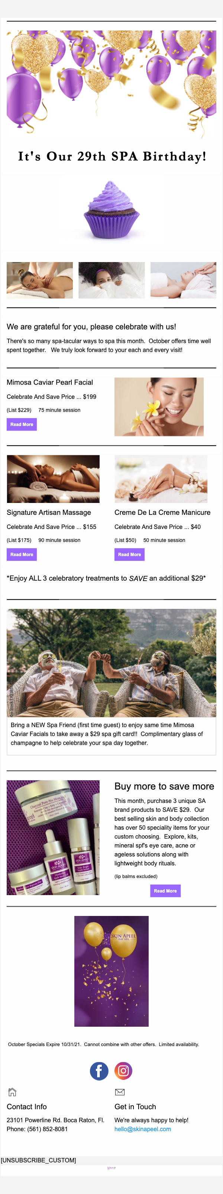Email hello@skinapeel.com link
The image size is (223, 1194).
click(143, 1129)
